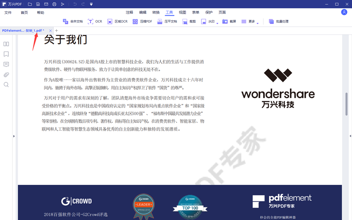Viewport: 352px width, 220px height.
Task: Choose the 区域OCR tool
Action: click(117, 21)
